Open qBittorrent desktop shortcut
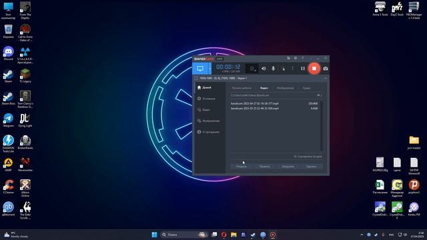Screen dimensions: 427x240 8,209
